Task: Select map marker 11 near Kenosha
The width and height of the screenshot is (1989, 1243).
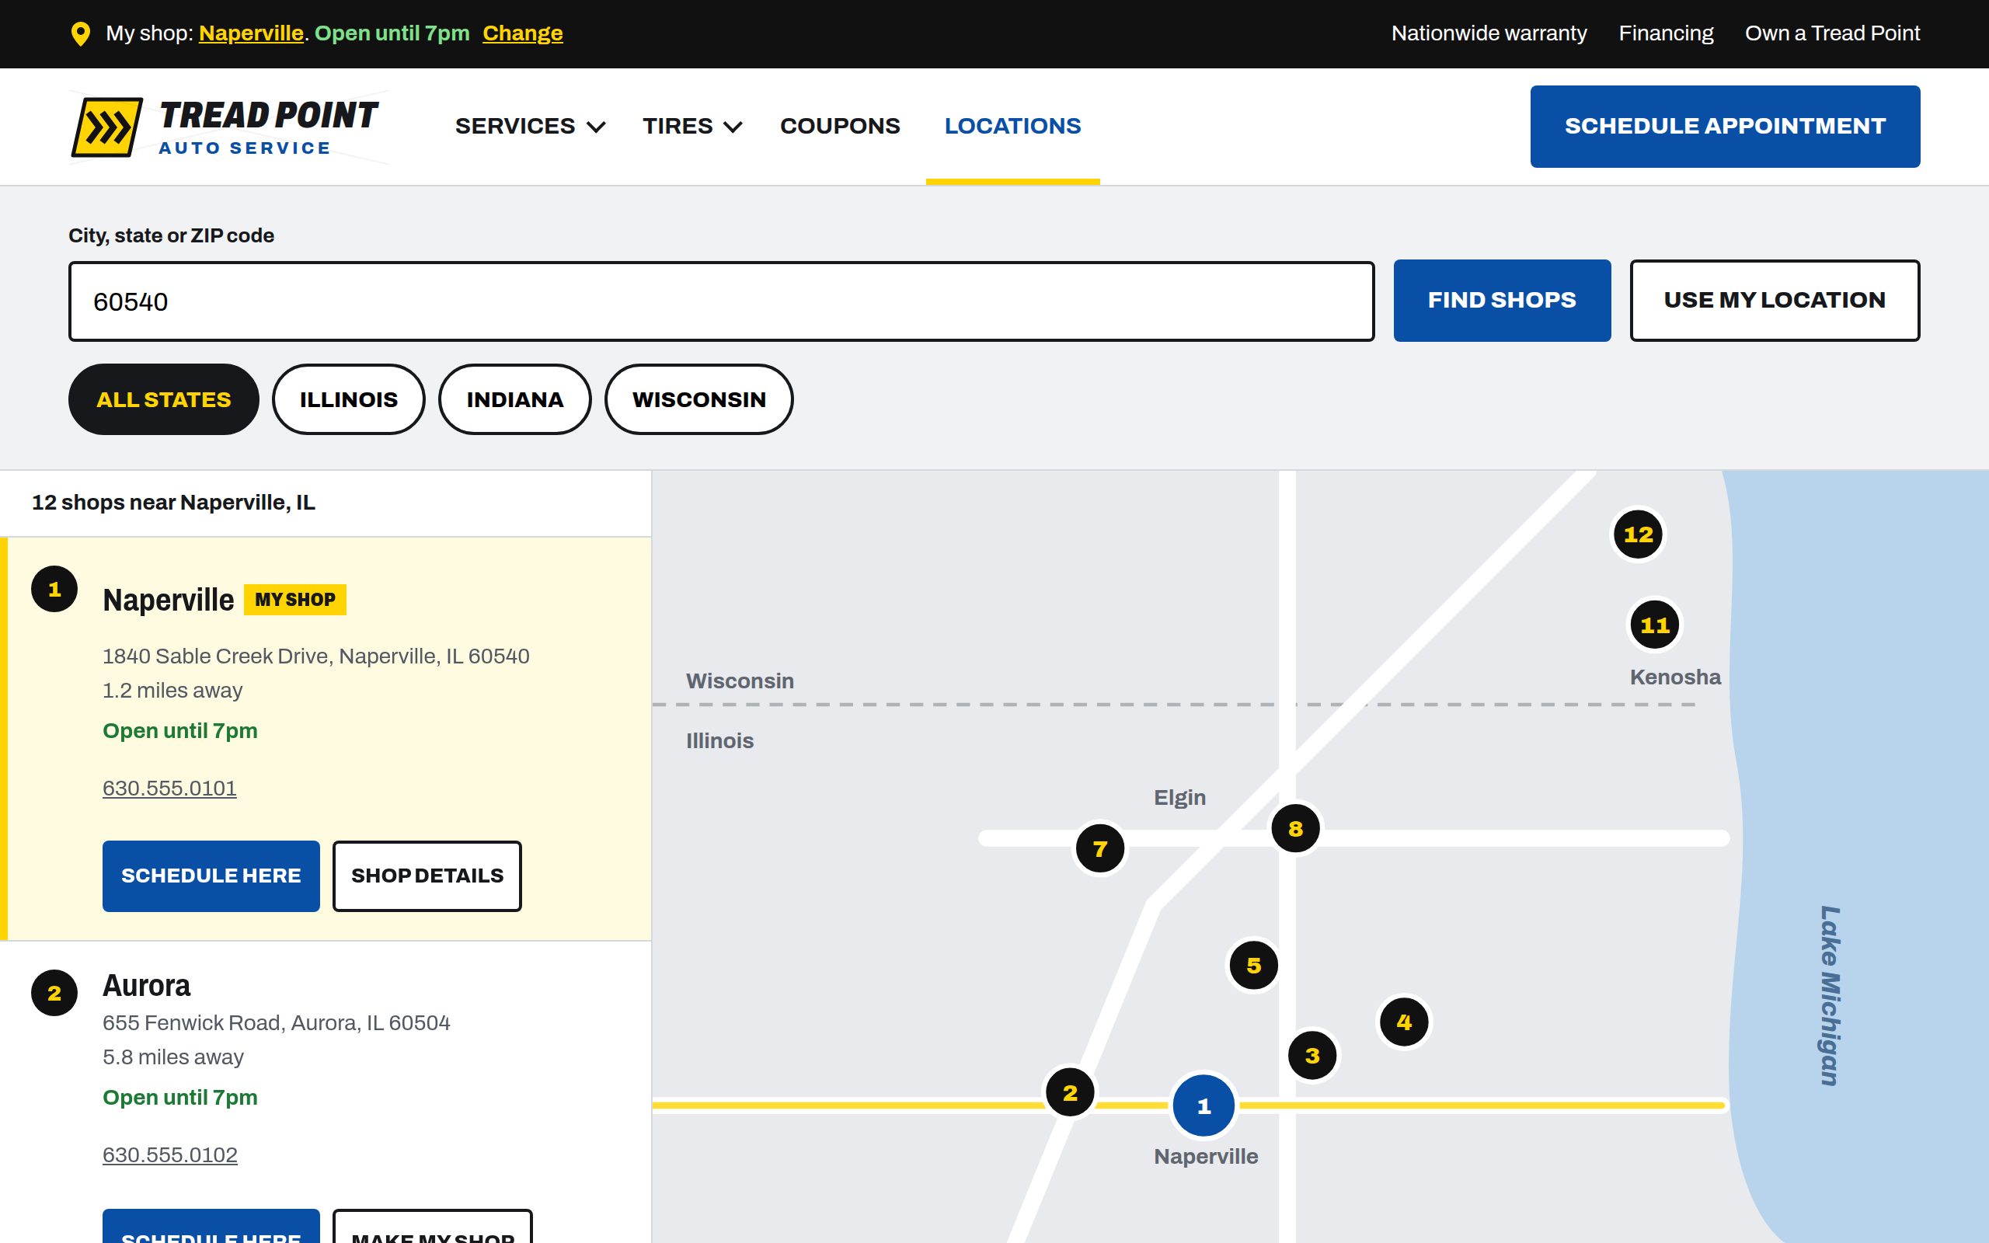Action: [x=1654, y=625]
